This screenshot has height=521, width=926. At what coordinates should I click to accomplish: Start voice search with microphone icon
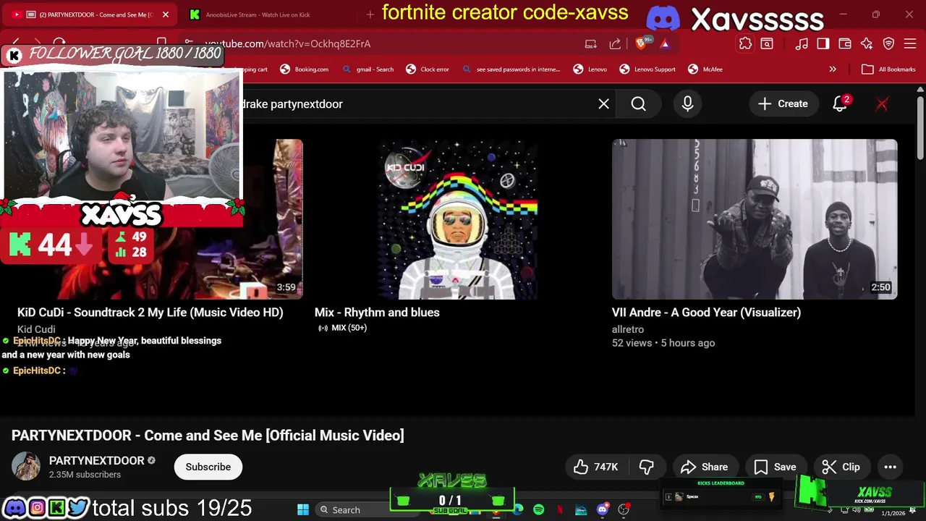[687, 104]
